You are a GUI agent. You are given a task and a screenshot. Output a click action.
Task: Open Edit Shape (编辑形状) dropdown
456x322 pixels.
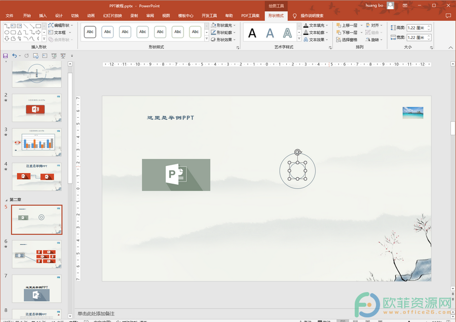(x=61, y=25)
